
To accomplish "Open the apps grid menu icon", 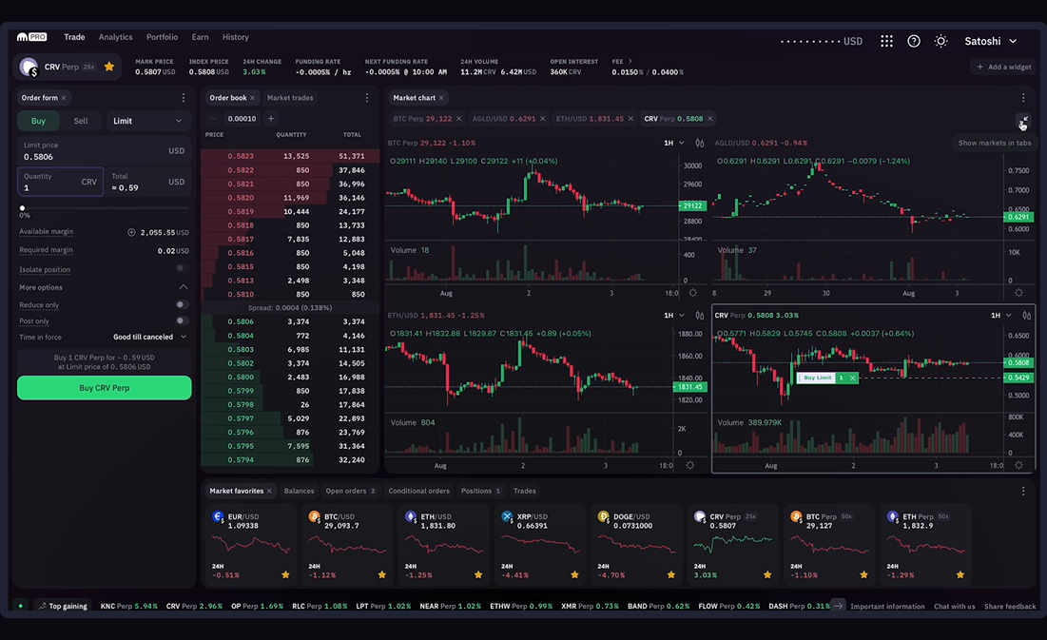I will coord(886,41).
